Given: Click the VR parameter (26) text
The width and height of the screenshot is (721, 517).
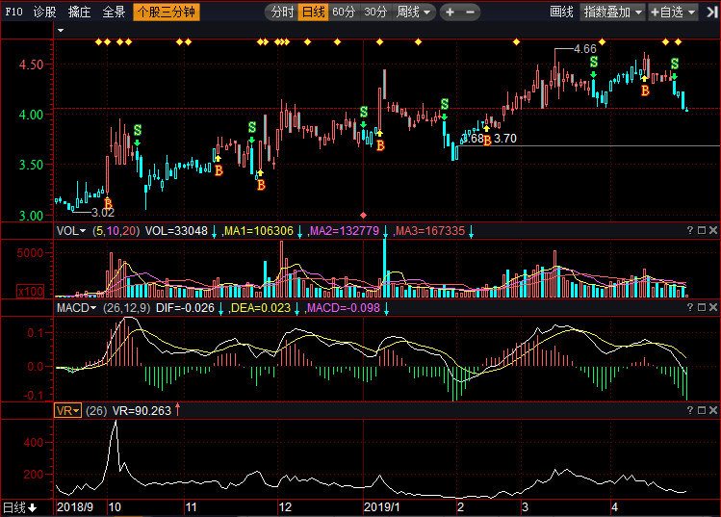Looking at the screenshot, I should 96,411.
